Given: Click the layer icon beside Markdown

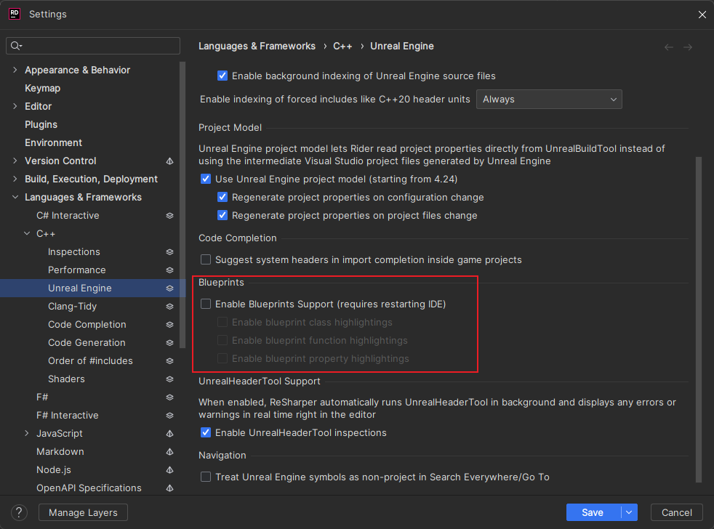Looking at the screenshot, I should [x=170, y=452].
